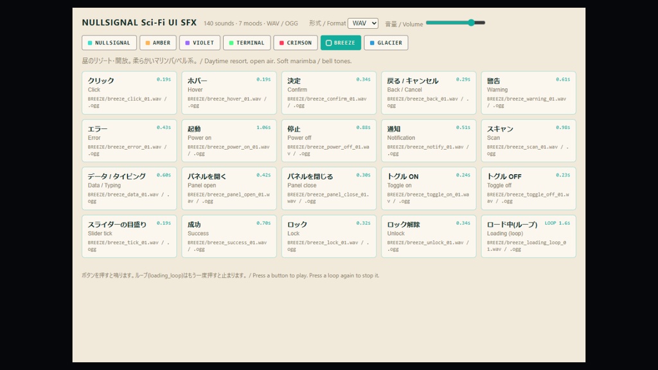Image resolution: width=658 pixels, height=370 pixels.
Task: Click the active BREEZE mood tab
Action: [341, 43]
